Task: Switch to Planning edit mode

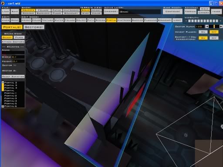Action: click(x=150, y=20)
